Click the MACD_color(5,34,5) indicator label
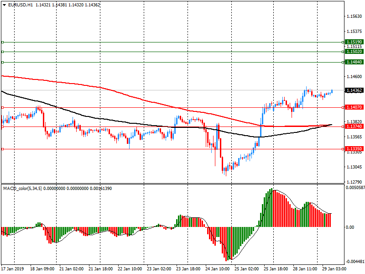The height and width of the screenshot is (274, 365). (x=22, y=188)
